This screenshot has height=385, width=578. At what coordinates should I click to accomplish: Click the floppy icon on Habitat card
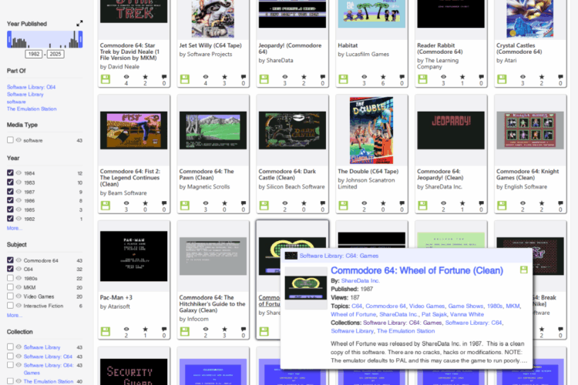coord(343,79)
